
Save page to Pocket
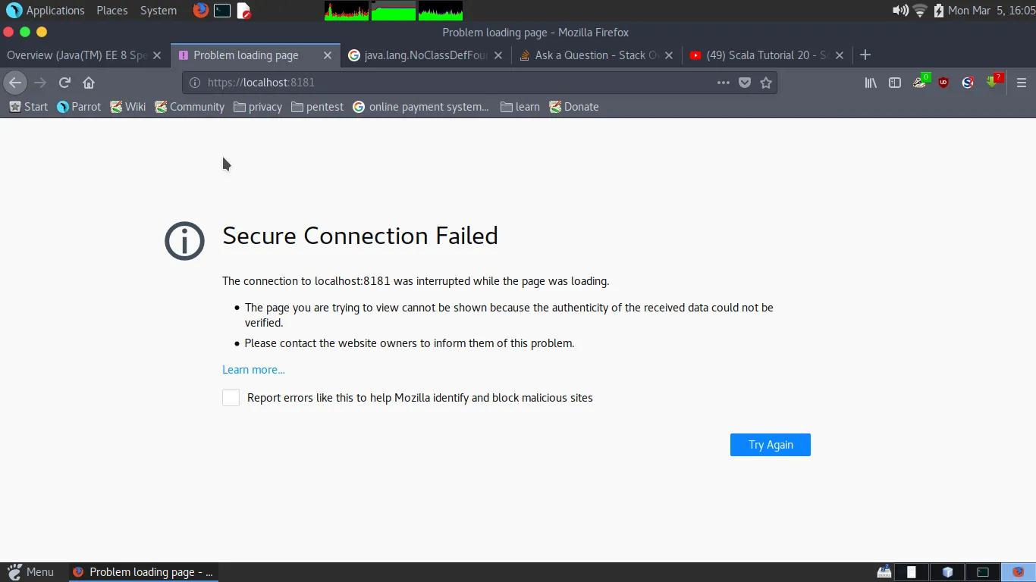745,83
